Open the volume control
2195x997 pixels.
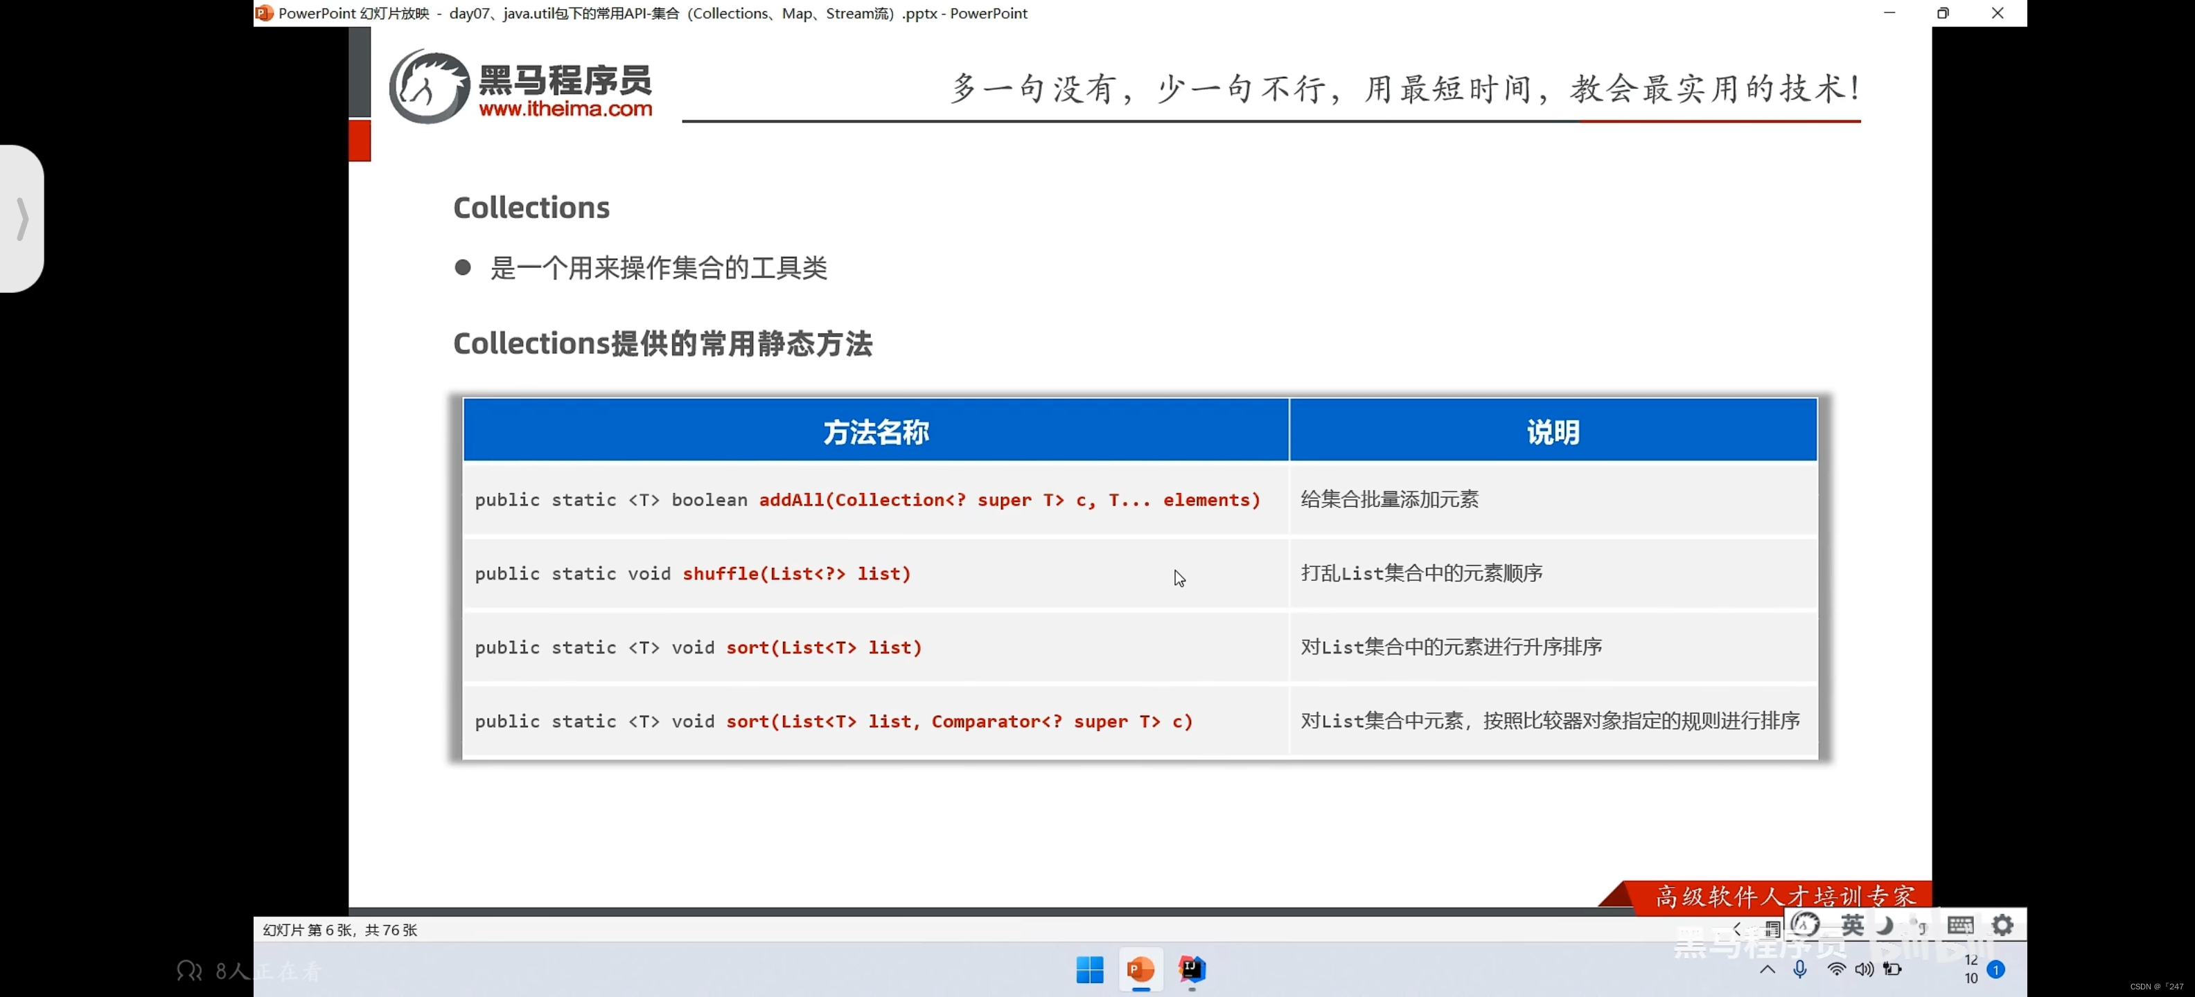pyautogui.click(x=1865, y=970)
